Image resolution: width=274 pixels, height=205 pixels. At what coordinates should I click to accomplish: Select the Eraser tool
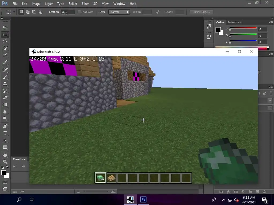[5, 98]
